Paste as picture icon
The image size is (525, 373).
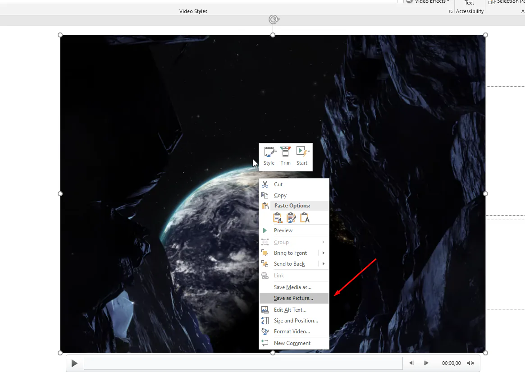pyautogui.click(x=291, y=218)
